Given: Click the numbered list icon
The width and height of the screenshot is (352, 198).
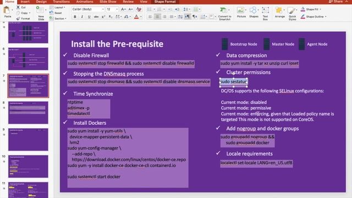Looking at the screenshot, I should point(159,9).
